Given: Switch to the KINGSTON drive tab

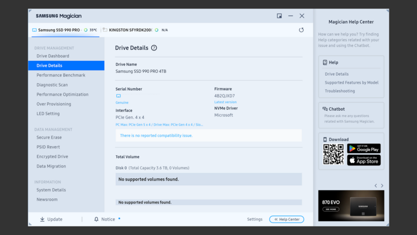Looking at the screenshot, I should pos(130,30).
